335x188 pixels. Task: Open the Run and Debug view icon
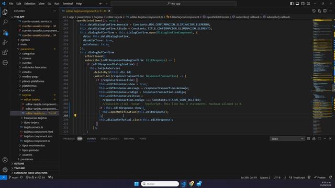pos(5,42)
